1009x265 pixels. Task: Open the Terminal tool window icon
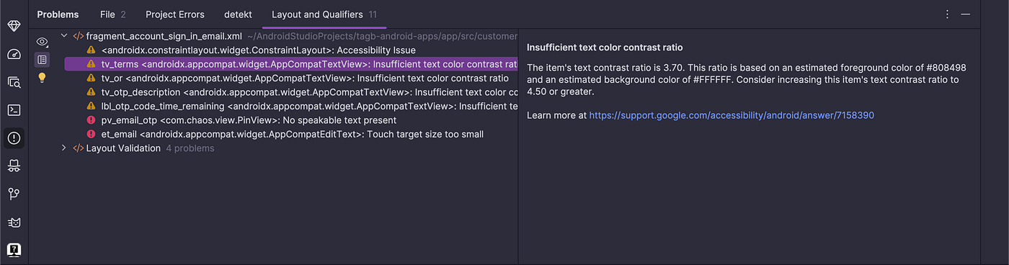point(14,110)
